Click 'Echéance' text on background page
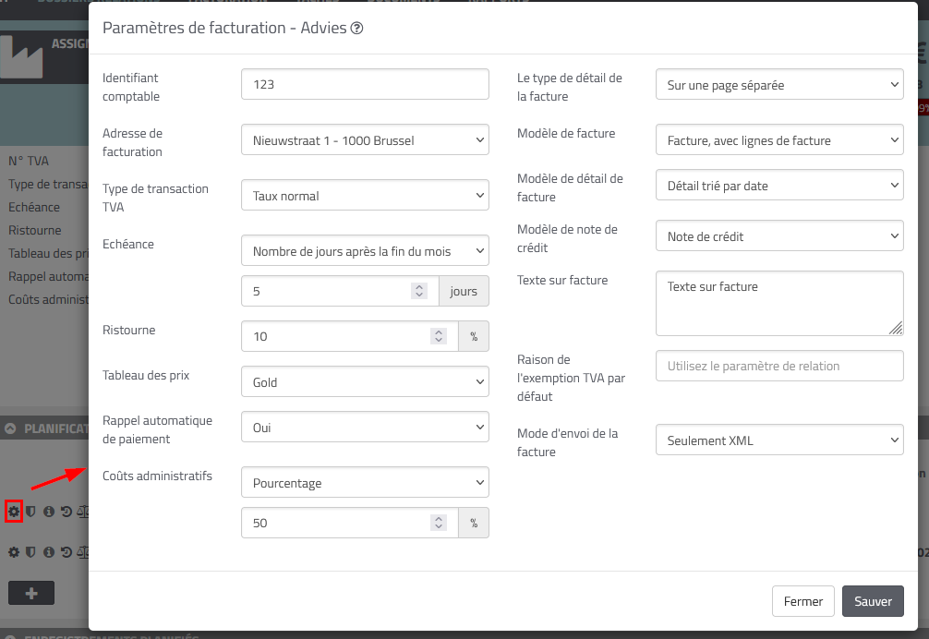The image size is (929, 639). [x=34, y=207]
